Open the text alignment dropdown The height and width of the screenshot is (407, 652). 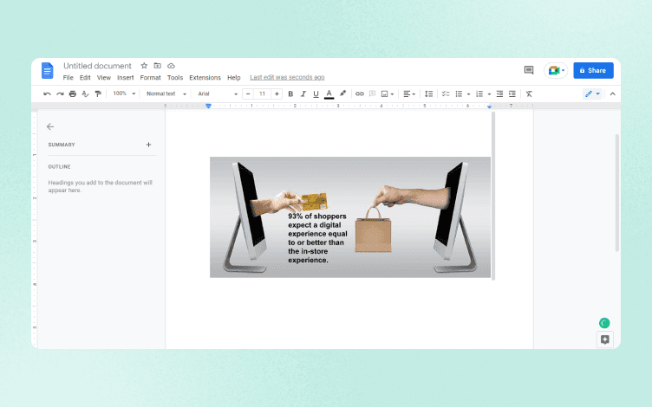409,94
